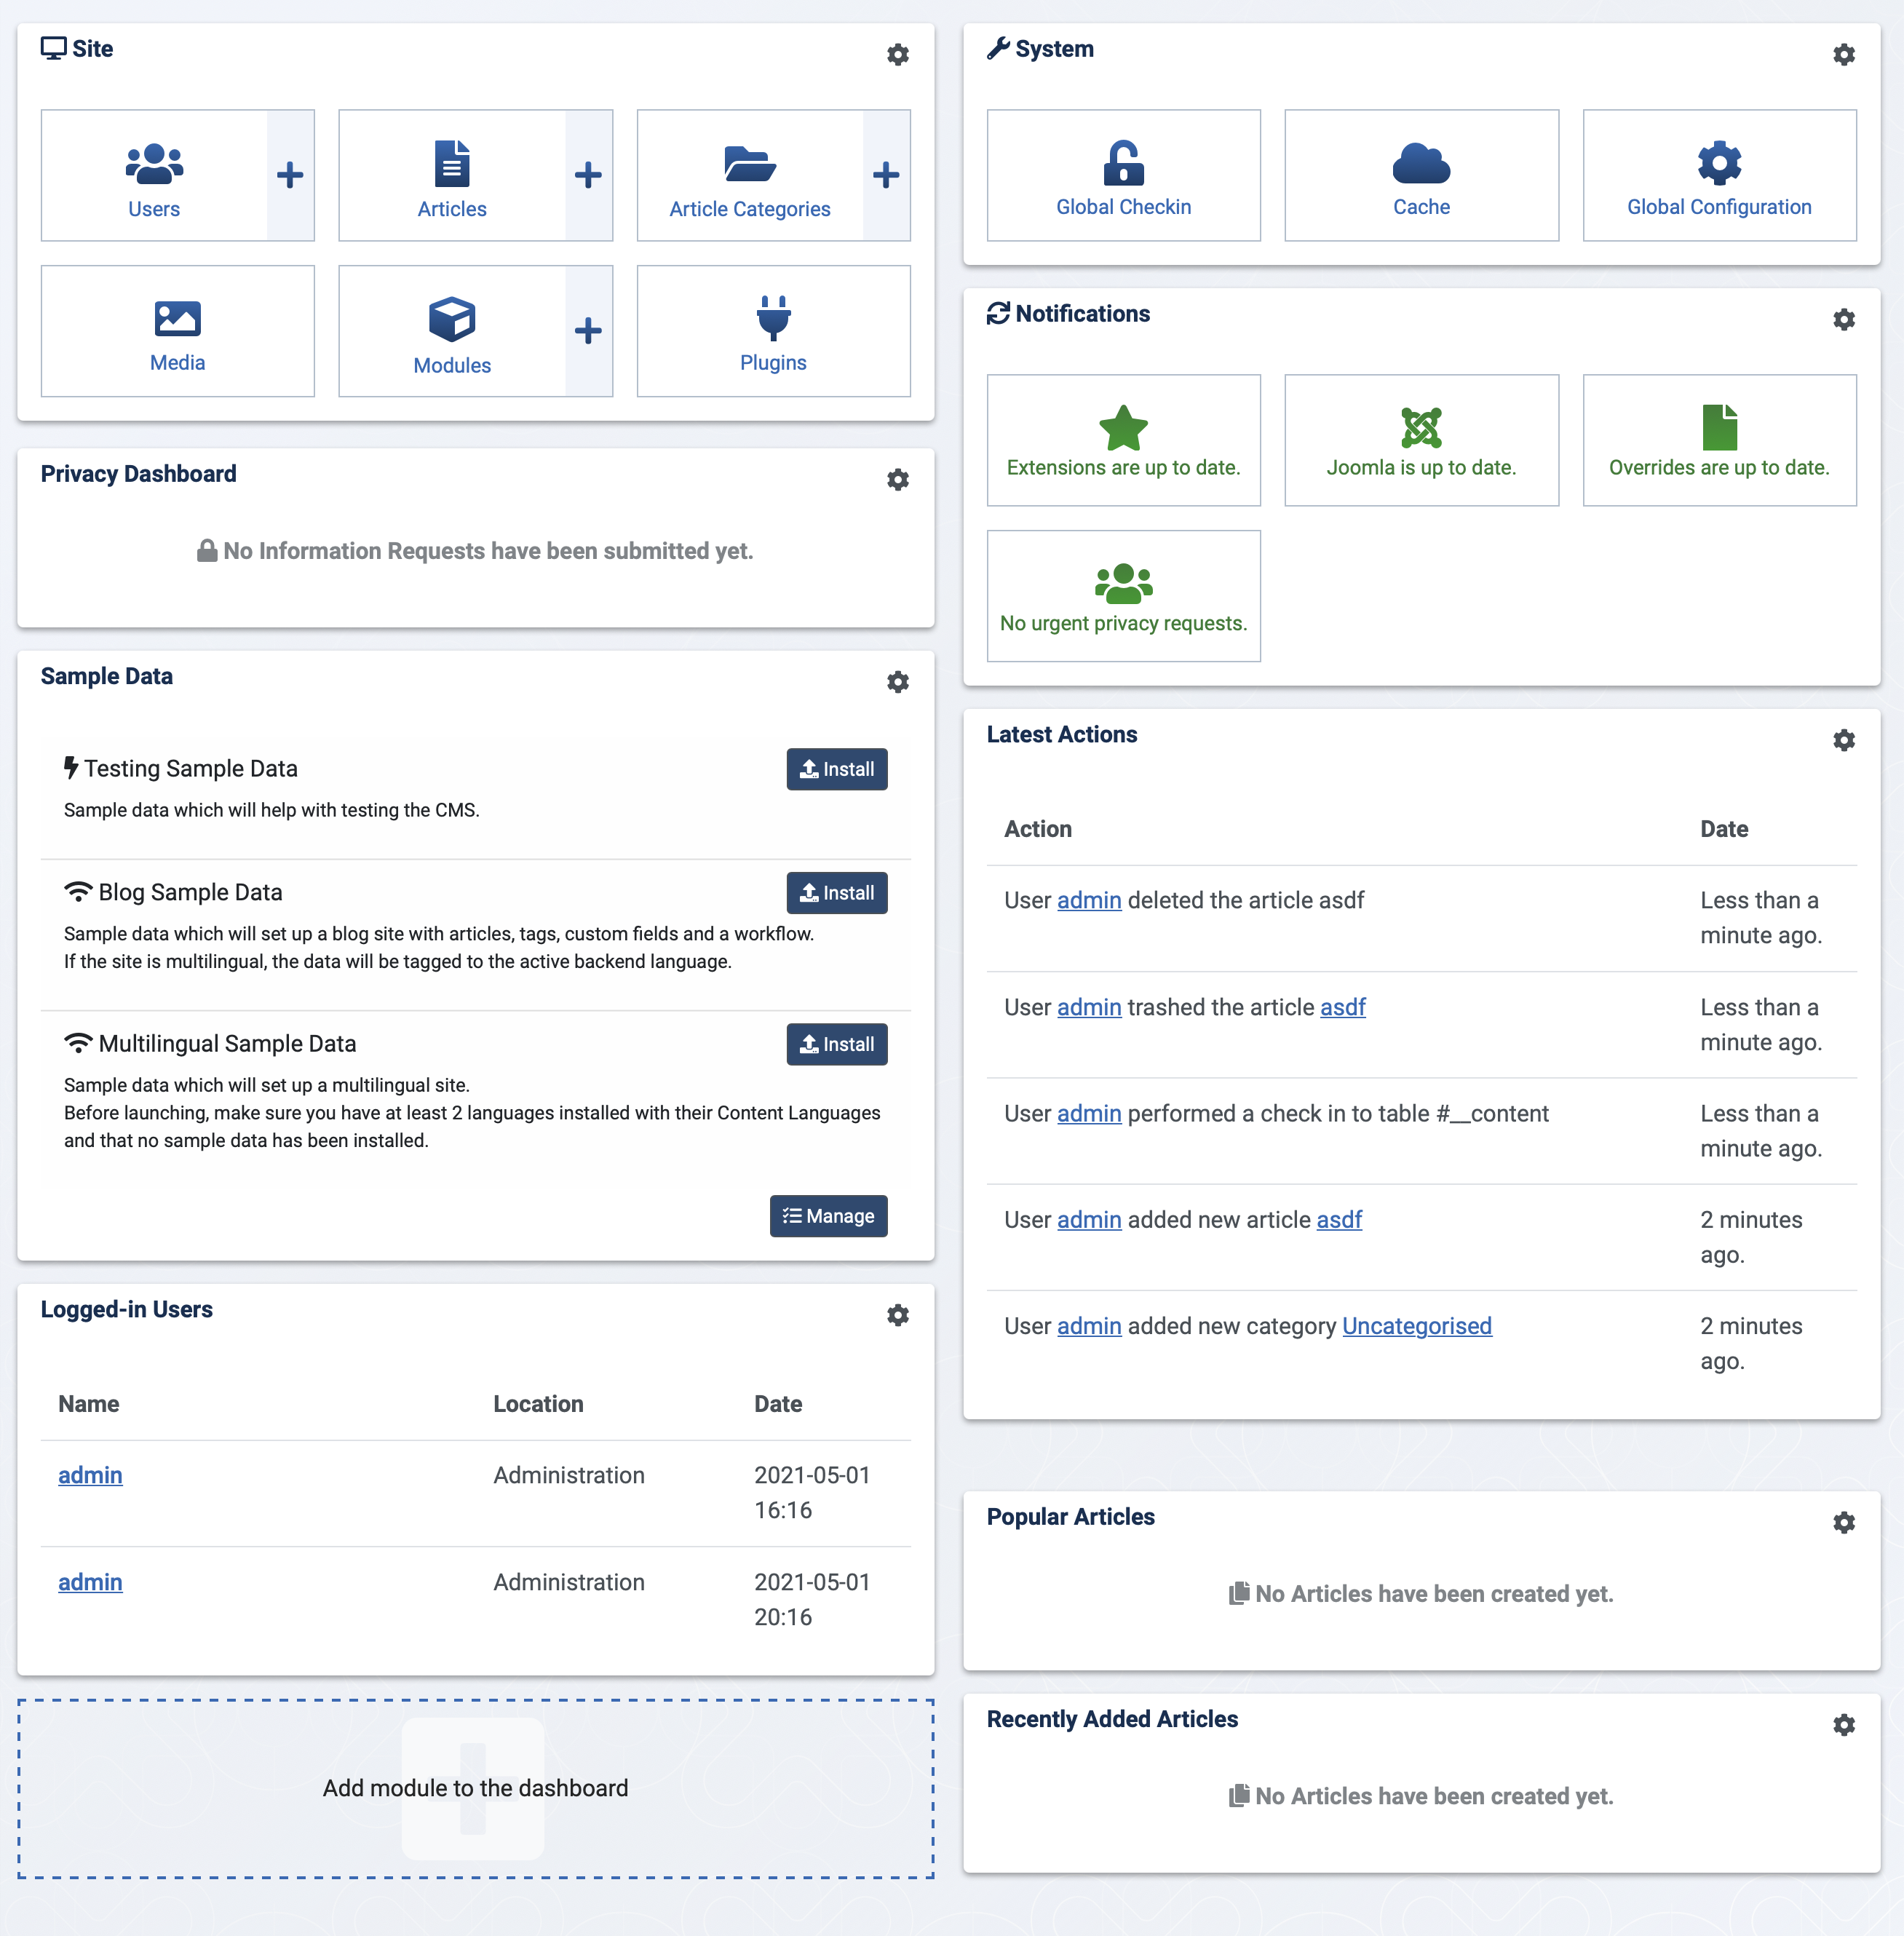The width and height of the screenshot is (1904, 1936).
Task: Install Multilingual Sample Data
Action: 837,1044
